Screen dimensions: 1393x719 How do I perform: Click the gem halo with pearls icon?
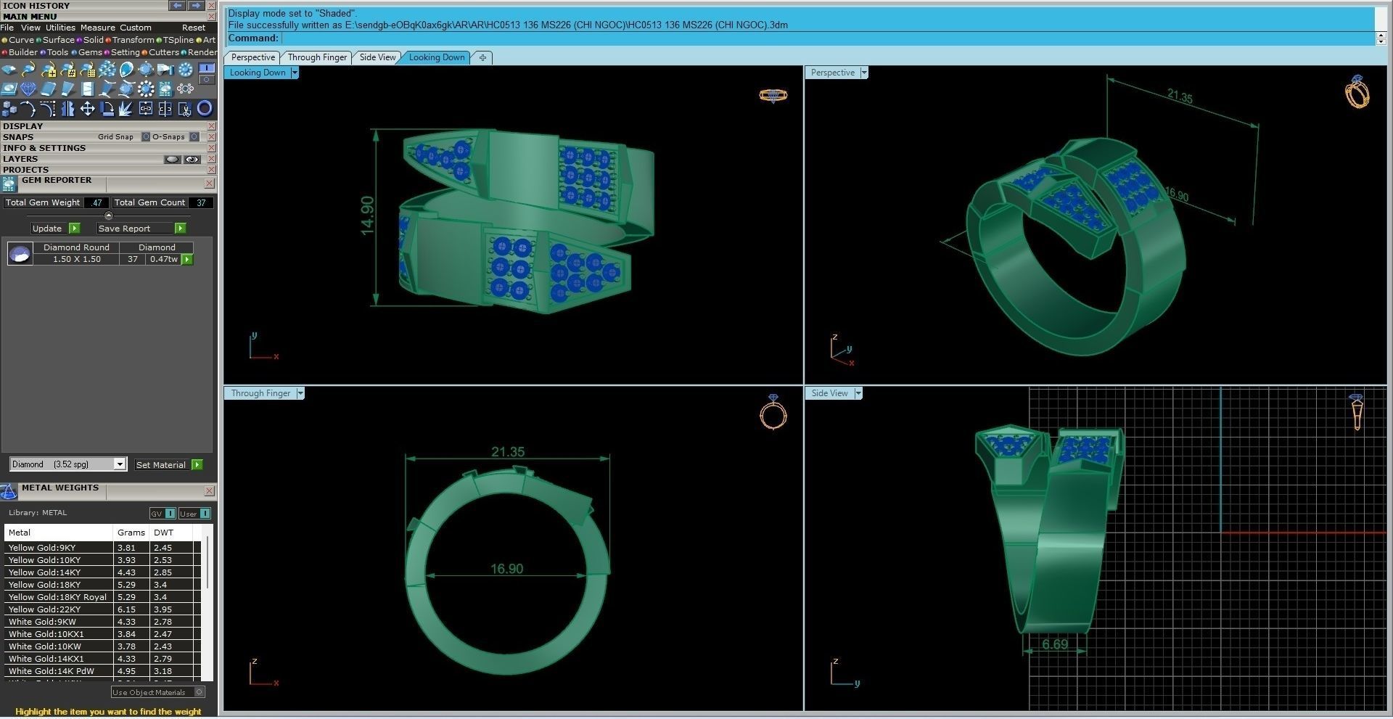[146, 89]
